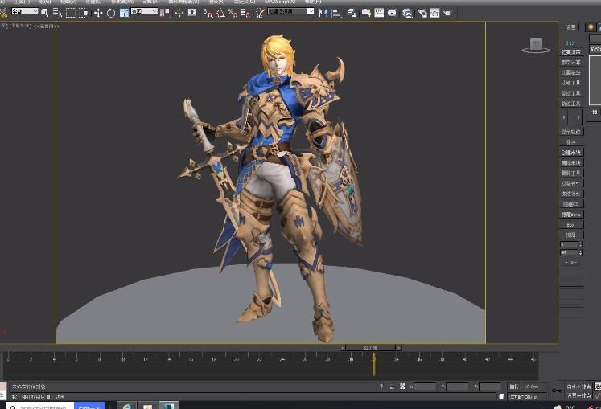Open the 工具(T) Tools menu

click(22, 2)
